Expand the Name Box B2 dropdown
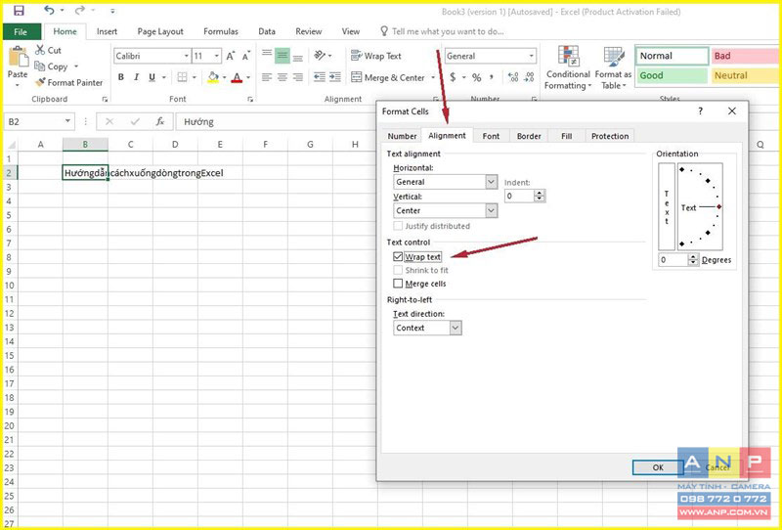The width and height of the screenshot is (782, 530). pyautogui.click(x=67, y=121)
